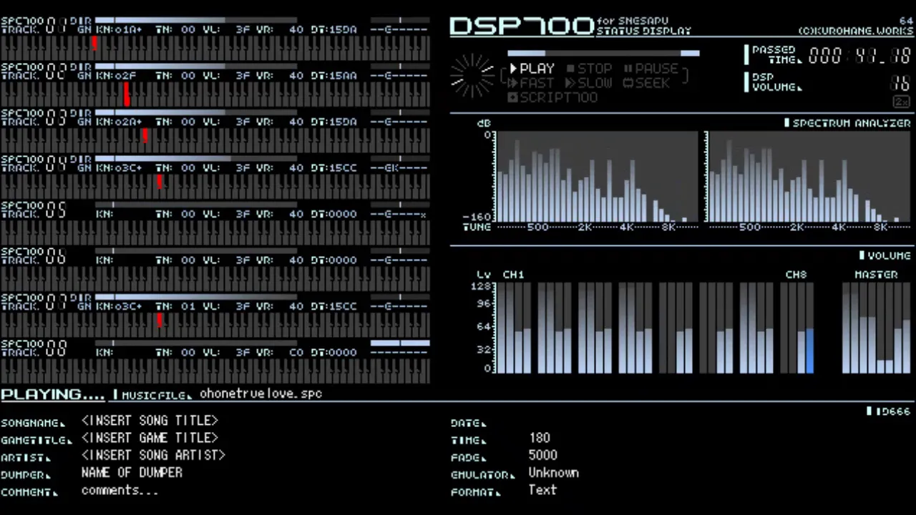
Task: Click the SPC700 TRACK 06 label
Action: tap(34, 256)
